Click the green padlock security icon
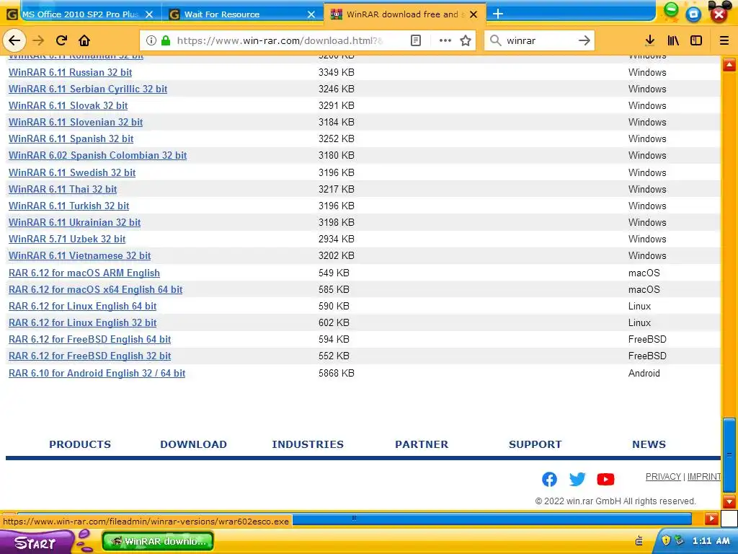 [x=165, y=40]
